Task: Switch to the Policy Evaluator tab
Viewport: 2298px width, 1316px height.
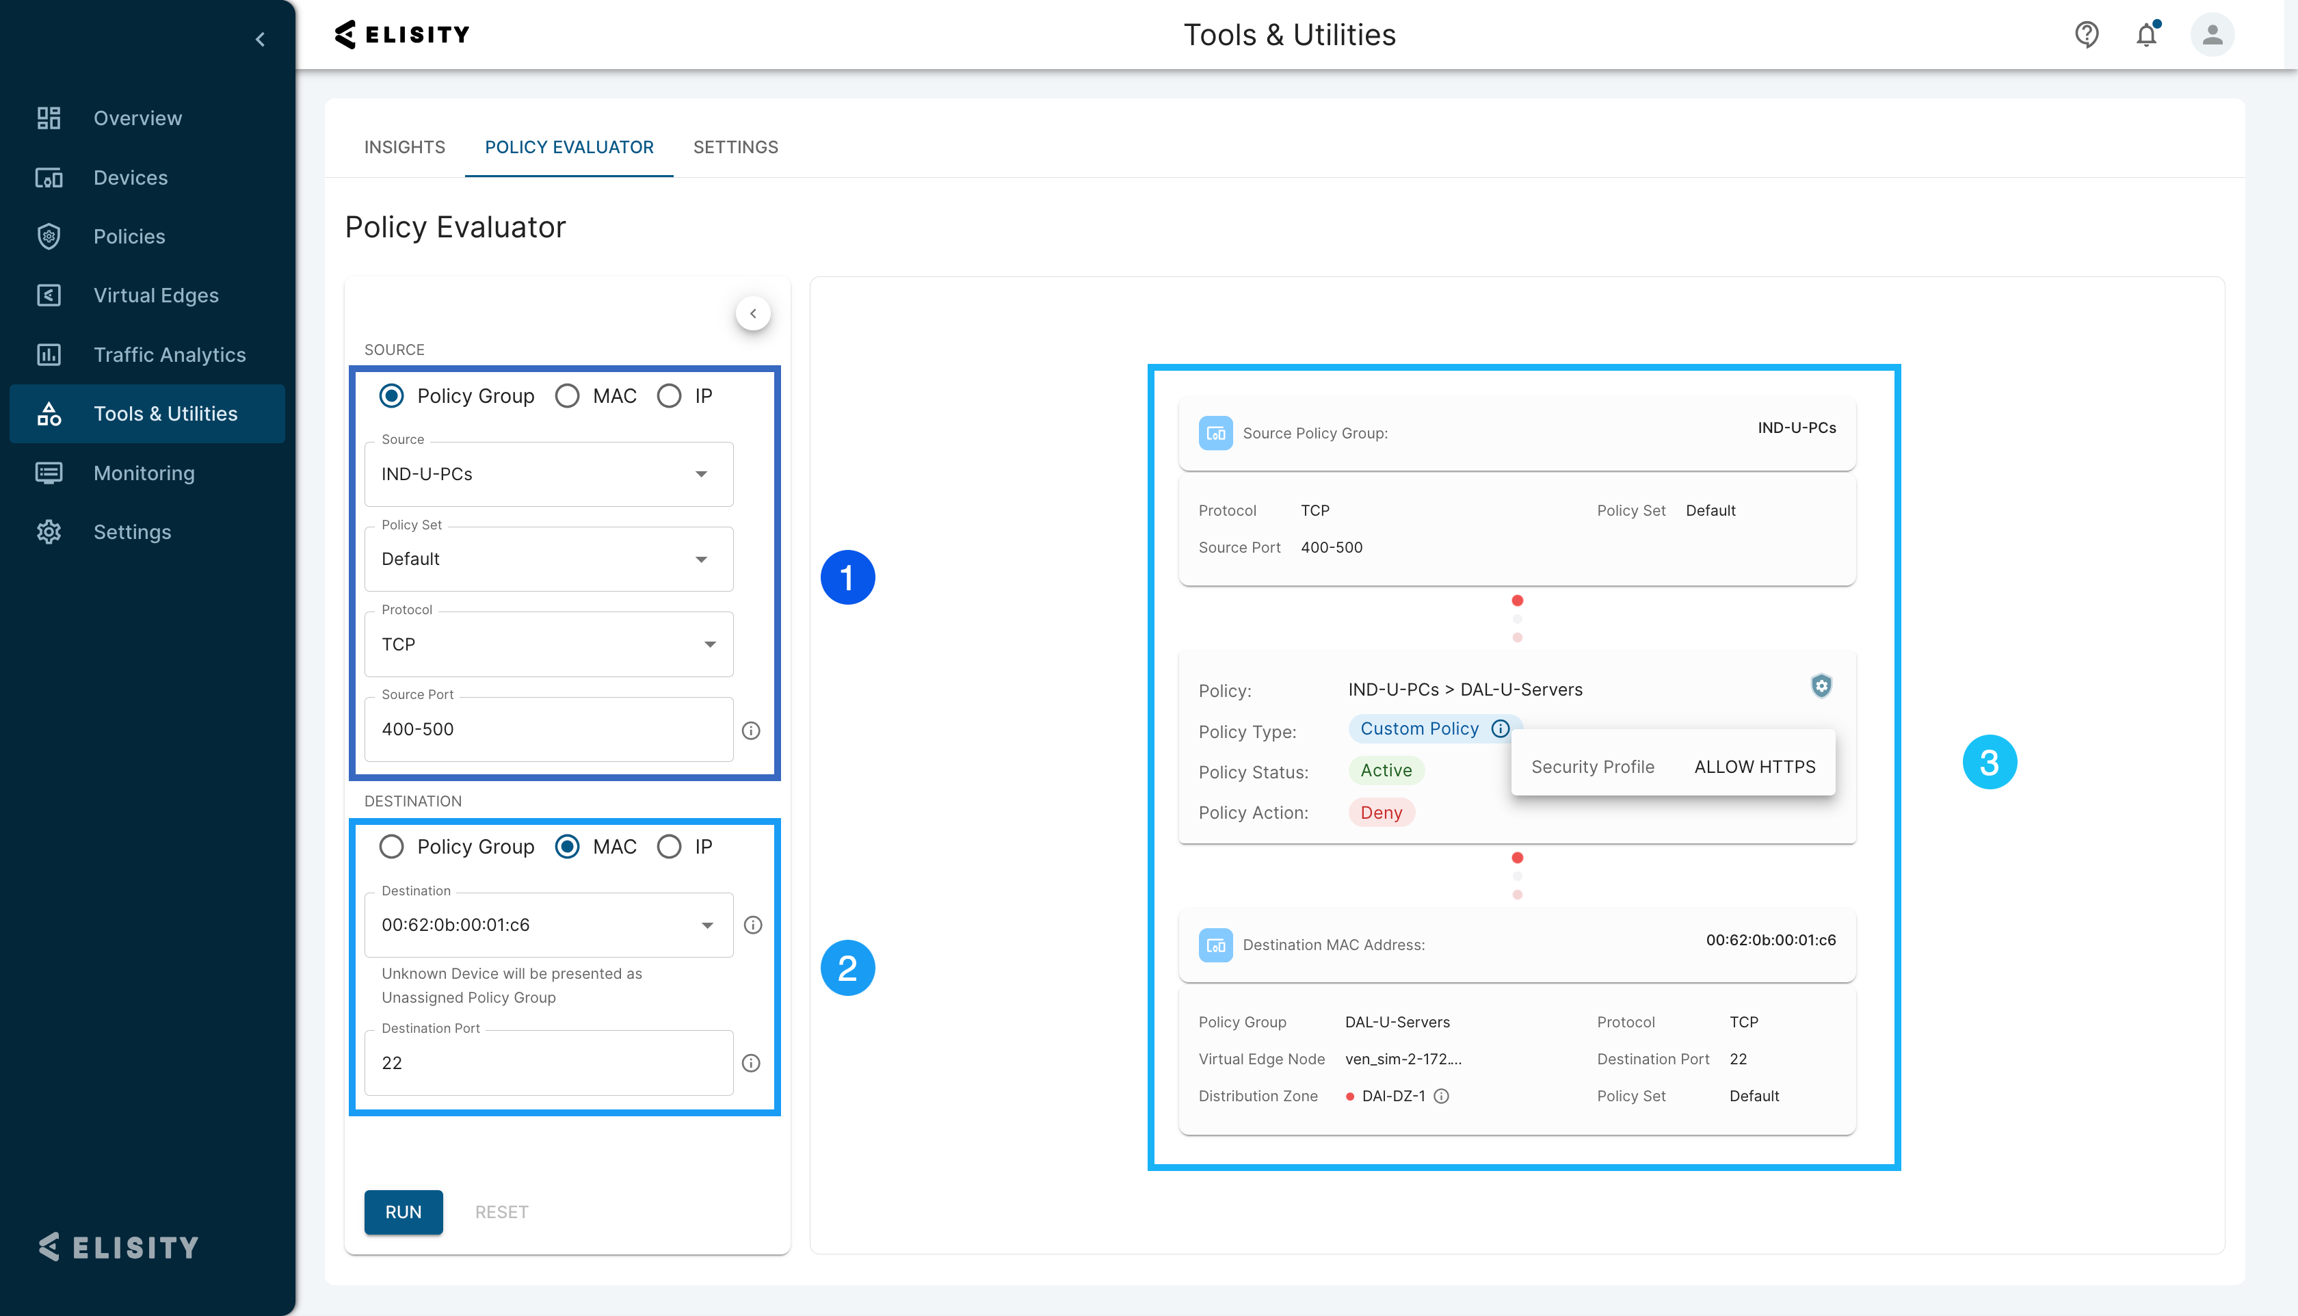Action: 569,147
